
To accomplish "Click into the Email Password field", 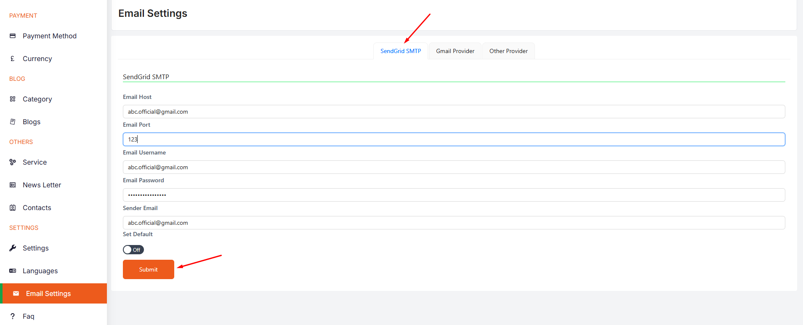I will pyautogui.click(x=454, y=195).
